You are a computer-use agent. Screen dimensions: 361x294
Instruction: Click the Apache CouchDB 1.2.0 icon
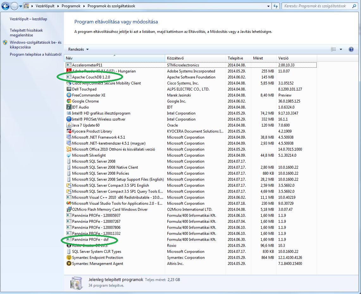[69, 77]
